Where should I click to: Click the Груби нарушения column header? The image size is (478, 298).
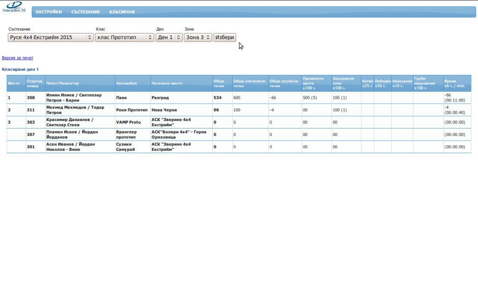click(x=428, y=83)
